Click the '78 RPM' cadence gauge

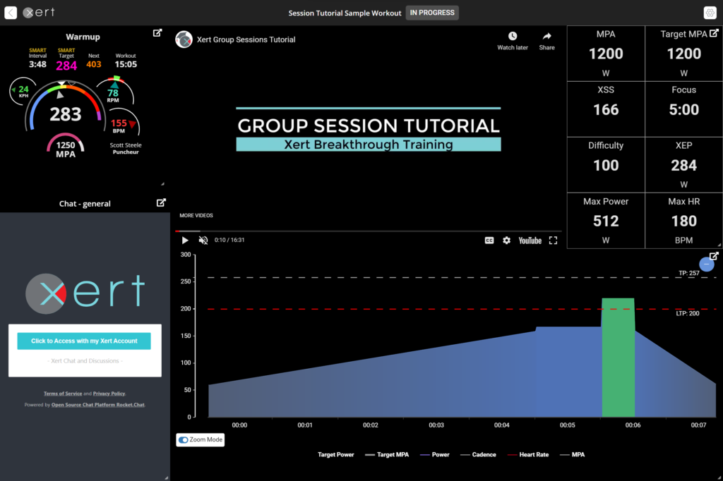[114, 91]
